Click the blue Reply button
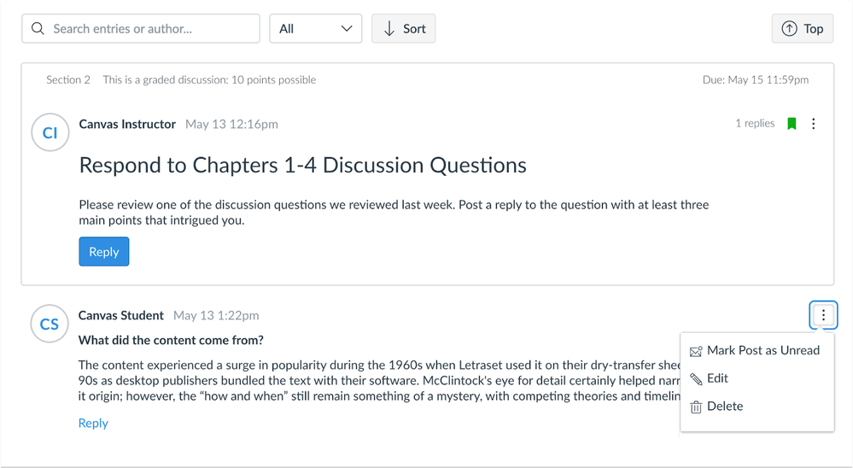This screenshot has width=853, height=468. coord(104,251)
